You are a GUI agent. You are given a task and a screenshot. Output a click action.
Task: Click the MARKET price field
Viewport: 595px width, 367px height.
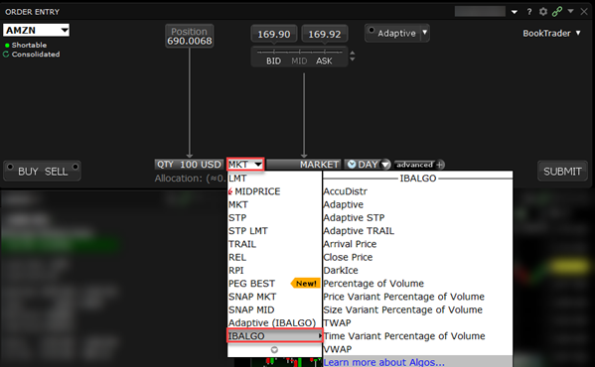[x=304, y=165]
